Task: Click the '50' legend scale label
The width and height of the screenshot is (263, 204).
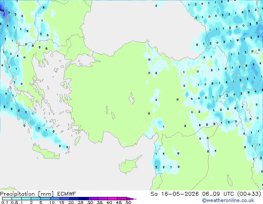Action: click(x=128, y=202)
